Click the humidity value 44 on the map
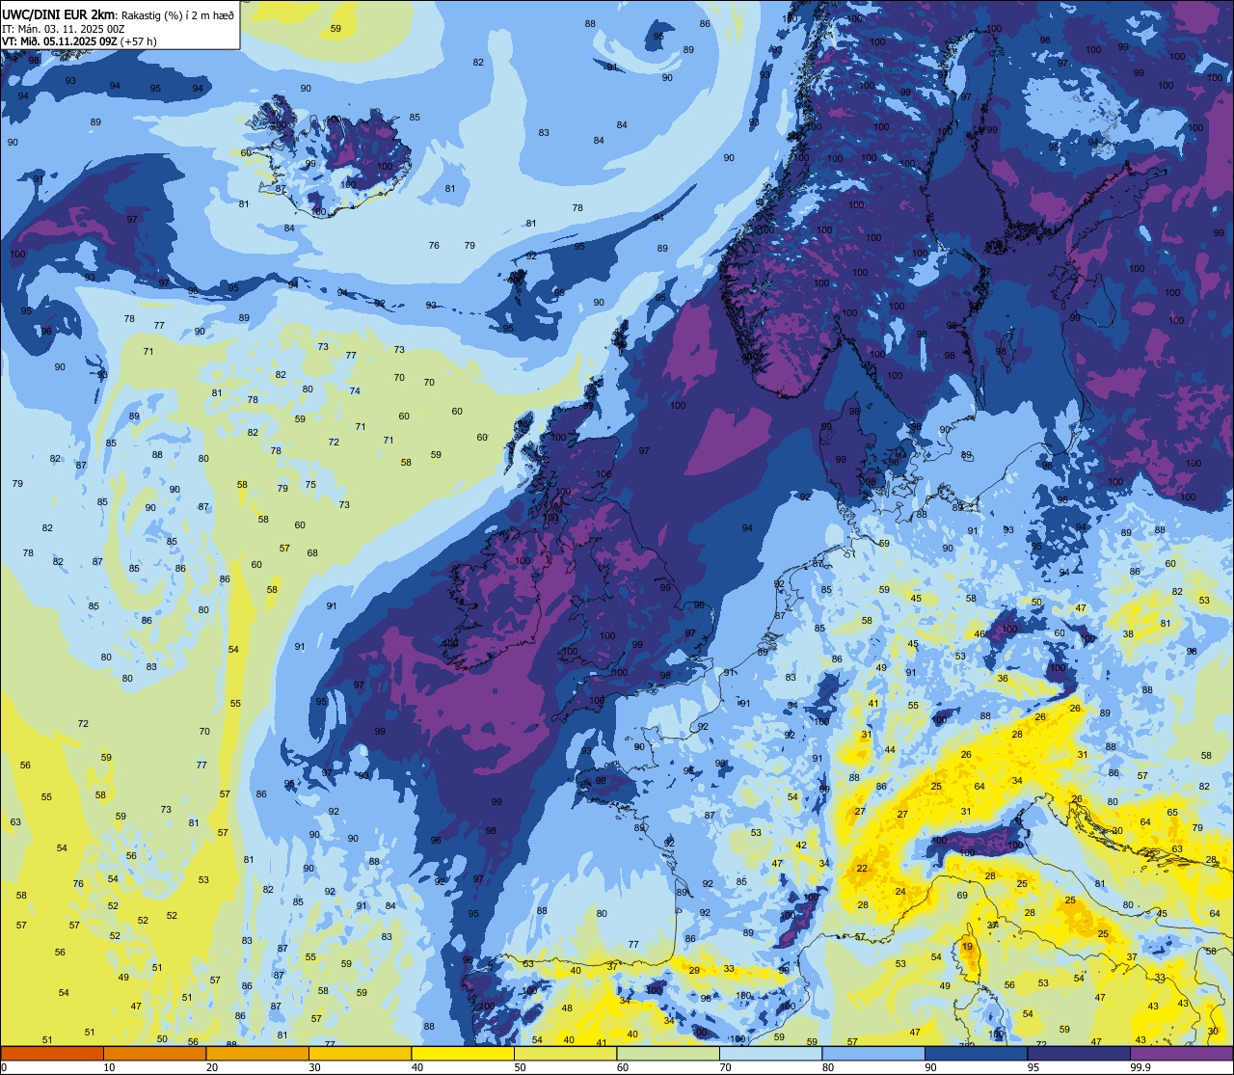Screen dimensions: 1234x1075 [890, 750]
